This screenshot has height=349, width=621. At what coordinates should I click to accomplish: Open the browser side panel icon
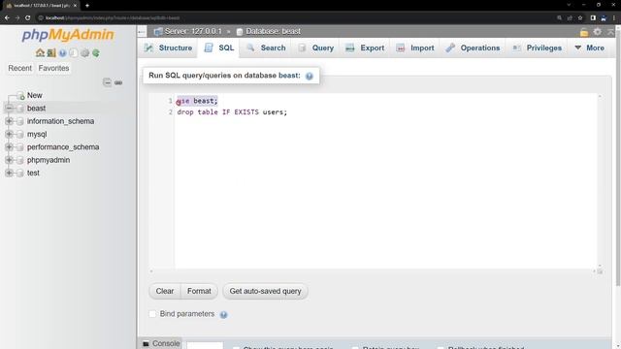[593, 17]
